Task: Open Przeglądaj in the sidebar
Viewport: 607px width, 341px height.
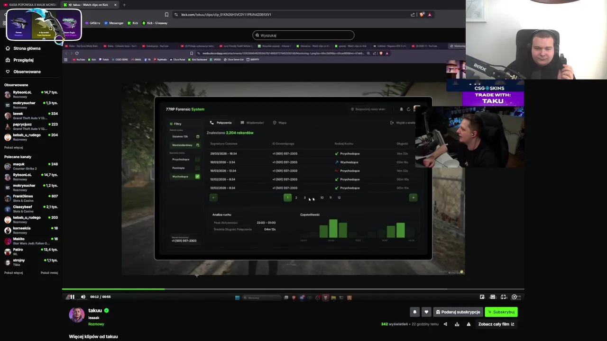Action: (19, 60)
